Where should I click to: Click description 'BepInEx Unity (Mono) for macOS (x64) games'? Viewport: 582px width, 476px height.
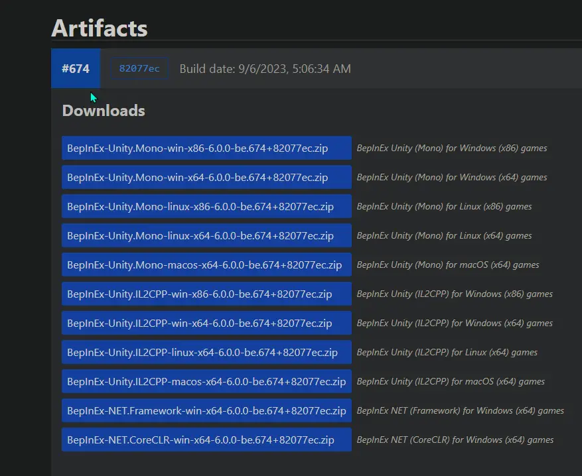pyautogui.click(x=448, y=265)
